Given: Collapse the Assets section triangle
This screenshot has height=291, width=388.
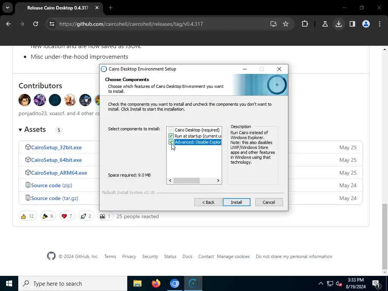Looking at the screenshot, I should point(20,130).
